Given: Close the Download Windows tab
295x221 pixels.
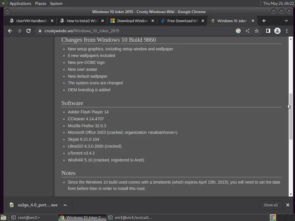Looking at the screenshot, I should [x=153, y=21].
